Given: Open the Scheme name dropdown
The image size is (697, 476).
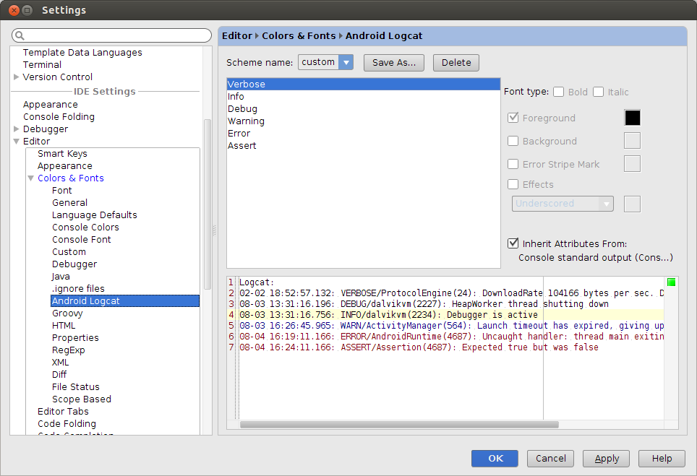Looking at the screenshot, I should pyautogui.click(x=346, y=62).
